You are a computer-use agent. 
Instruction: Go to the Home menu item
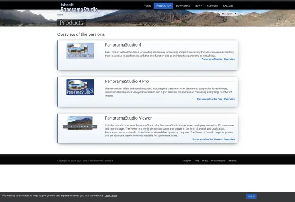click(147, 6)
